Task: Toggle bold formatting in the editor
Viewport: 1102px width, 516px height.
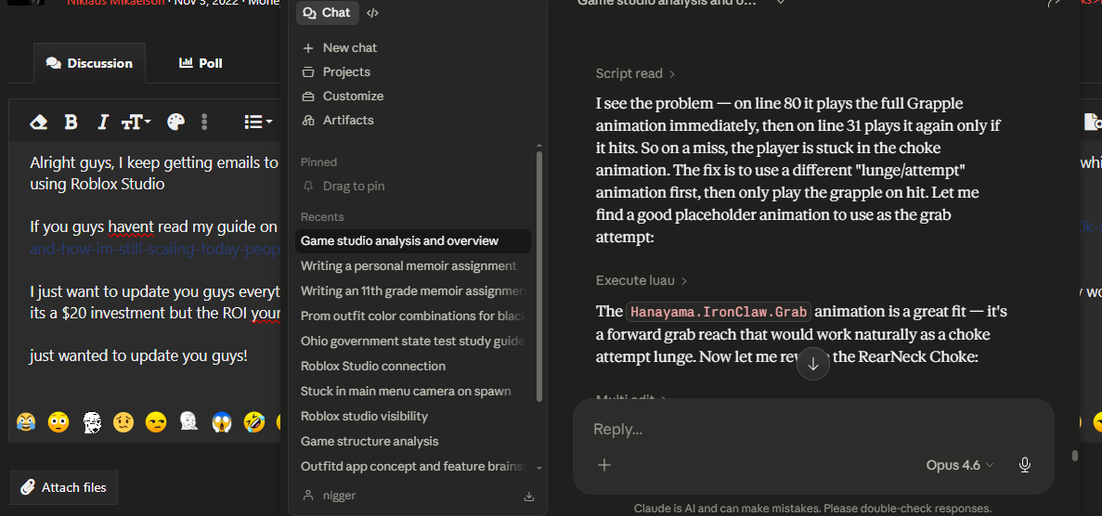Action: coord(71,122)
